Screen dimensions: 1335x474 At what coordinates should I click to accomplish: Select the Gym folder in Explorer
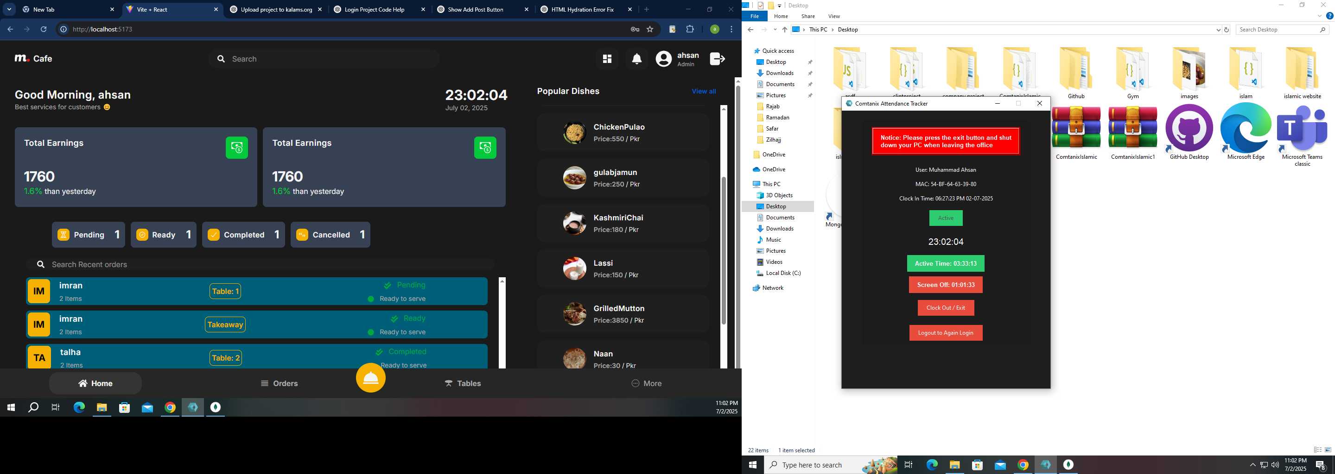(1133, 74)
